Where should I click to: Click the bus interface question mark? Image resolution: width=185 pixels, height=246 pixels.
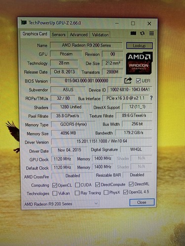(151, 98)
